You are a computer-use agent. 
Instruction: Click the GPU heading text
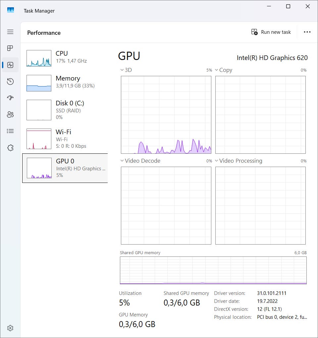click(x=129, y=56)
